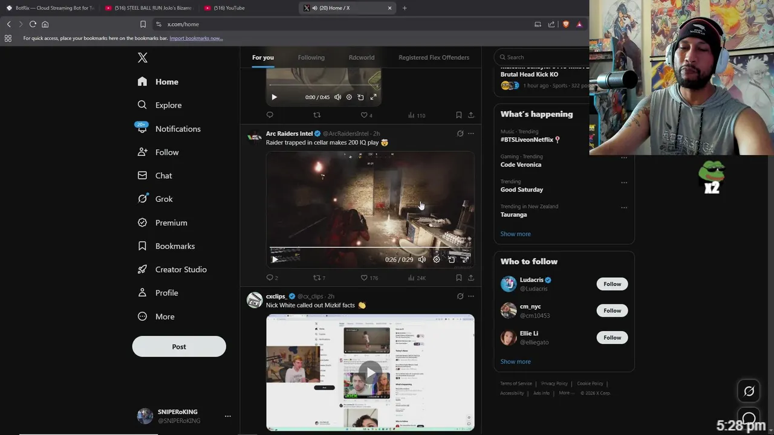Share the Arc Raiders Intel post
774x435 pixels.
(471, 278)
